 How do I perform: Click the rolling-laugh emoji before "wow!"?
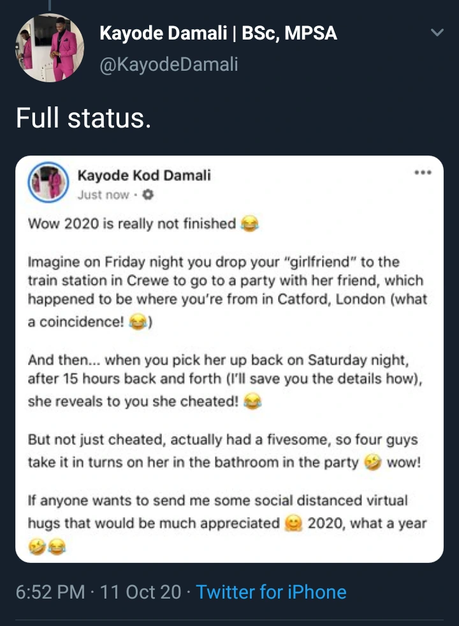(372, 463)
